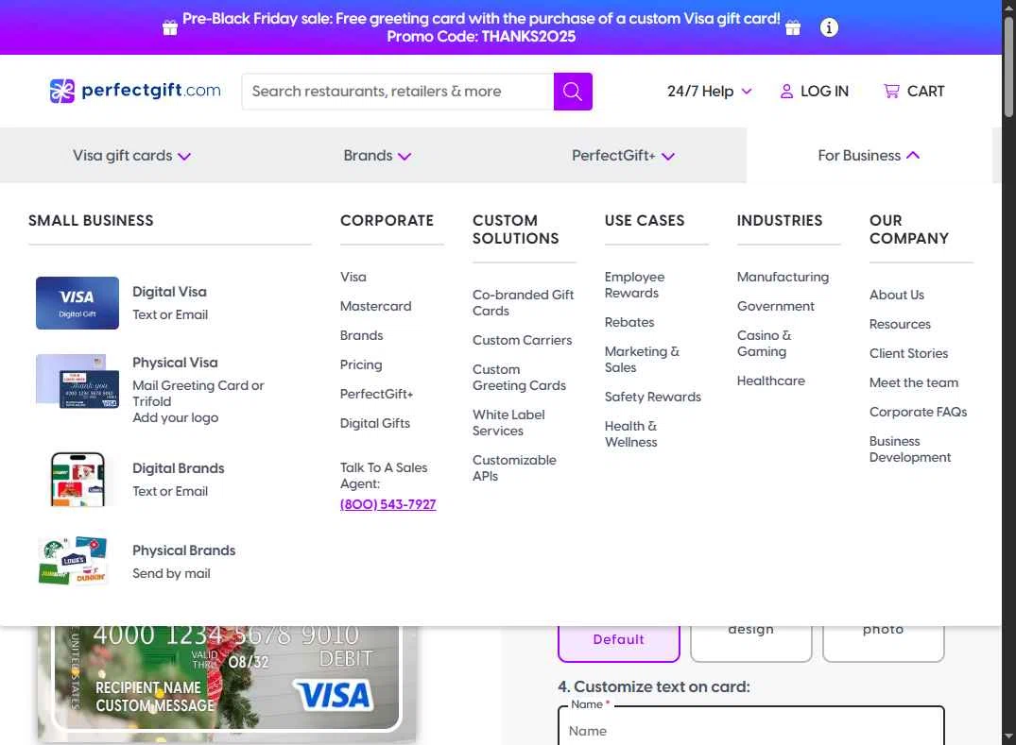Viewport: 1016px width, 745px height.
Task: Open Custom Carriers
Action: tap(523, 341)
